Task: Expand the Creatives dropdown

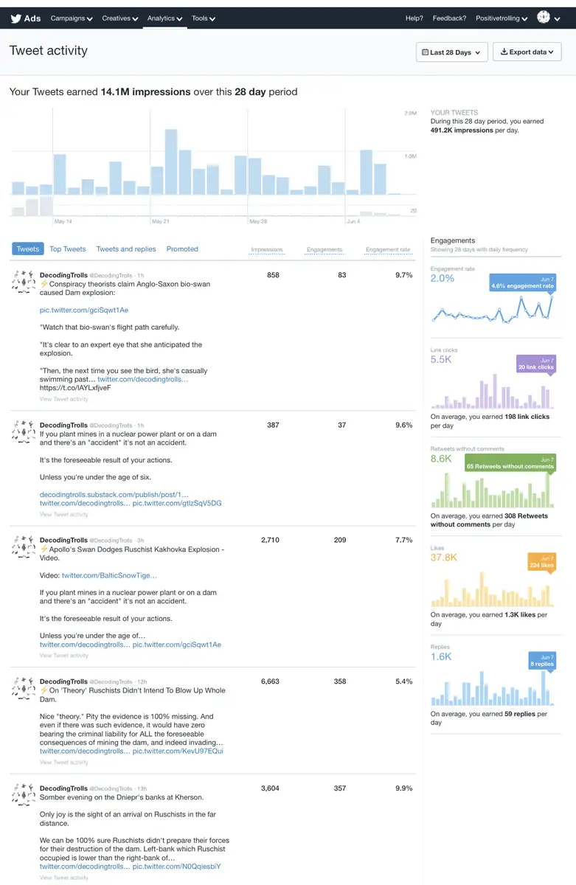Action: [120, 18]
